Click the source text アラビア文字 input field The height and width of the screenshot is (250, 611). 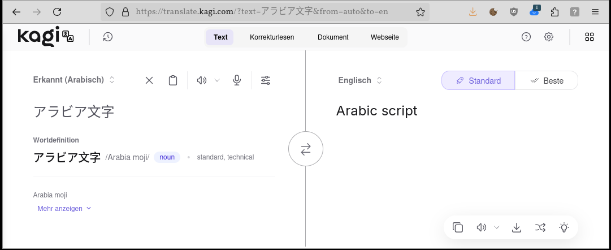[153, 111]
